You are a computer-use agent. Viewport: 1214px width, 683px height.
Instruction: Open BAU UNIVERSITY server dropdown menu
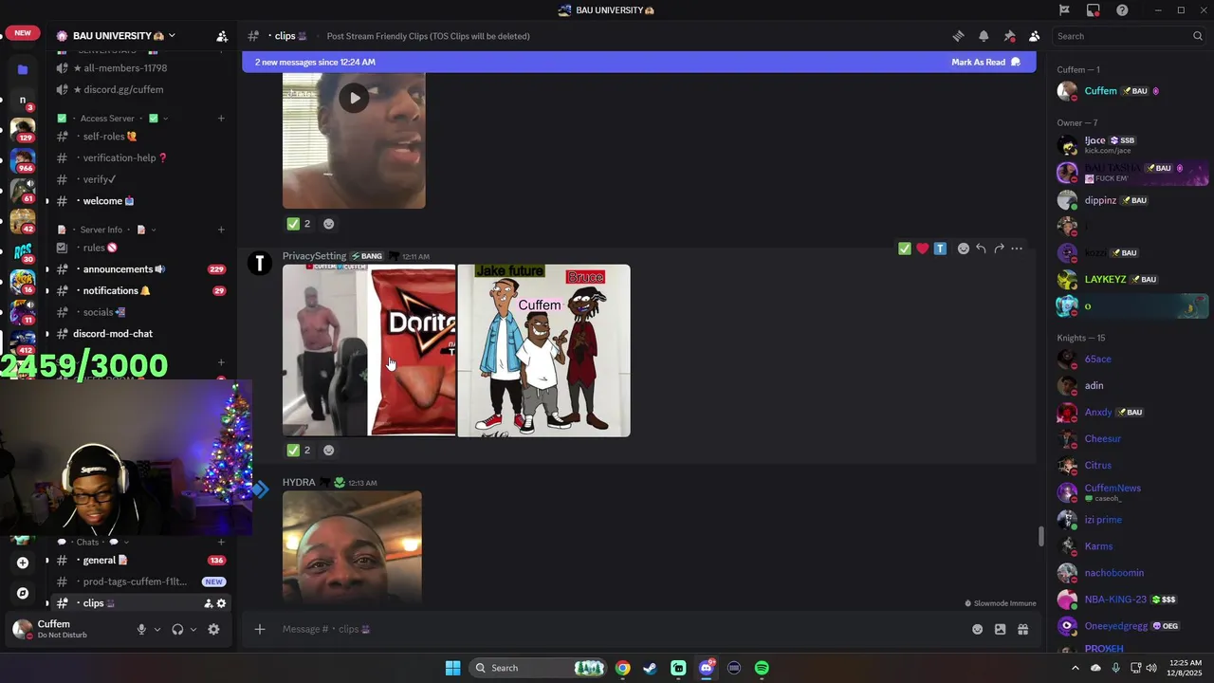tap(123, 36)
